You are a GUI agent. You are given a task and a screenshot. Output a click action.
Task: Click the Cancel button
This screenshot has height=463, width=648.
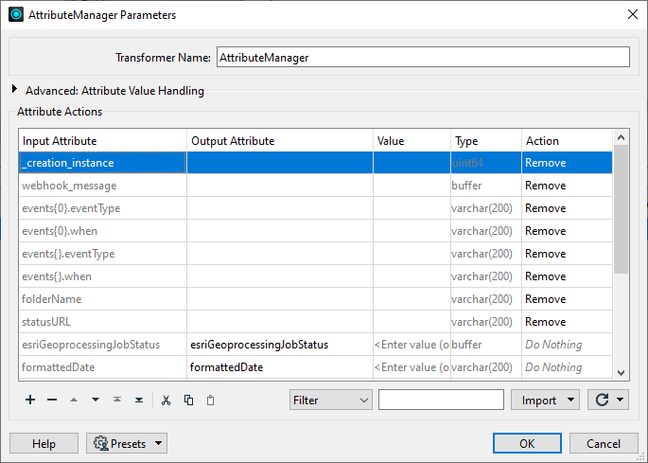[604, 443]
